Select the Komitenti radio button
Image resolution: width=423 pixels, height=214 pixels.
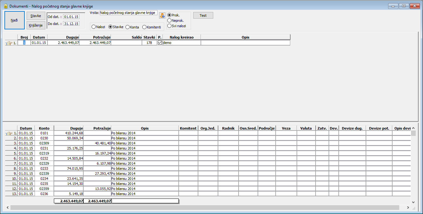144,27
